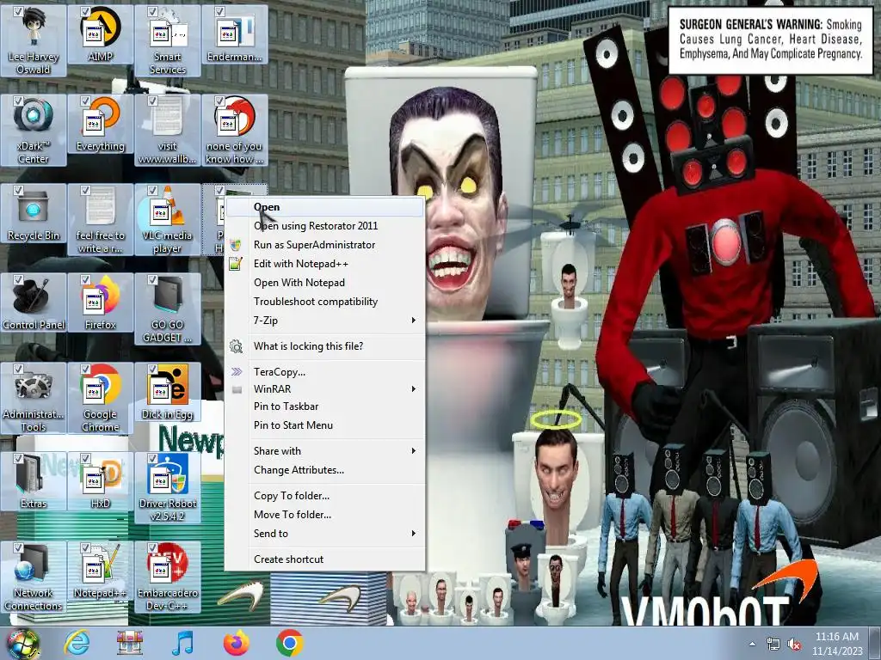
Task: Toggle the checkbox on Lee Harvey Oswald icon
Action: 19,11
